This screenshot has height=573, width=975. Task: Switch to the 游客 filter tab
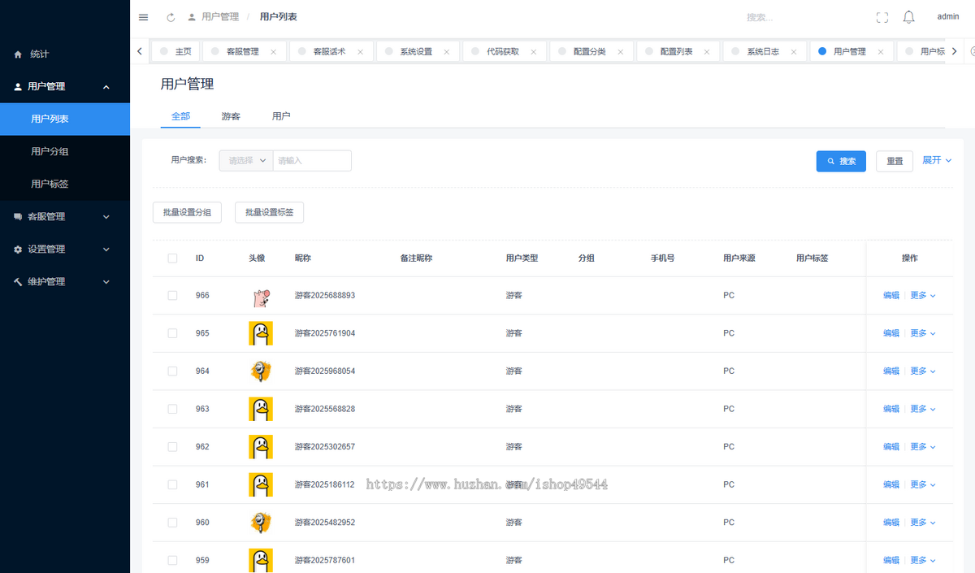coord(231,116)
